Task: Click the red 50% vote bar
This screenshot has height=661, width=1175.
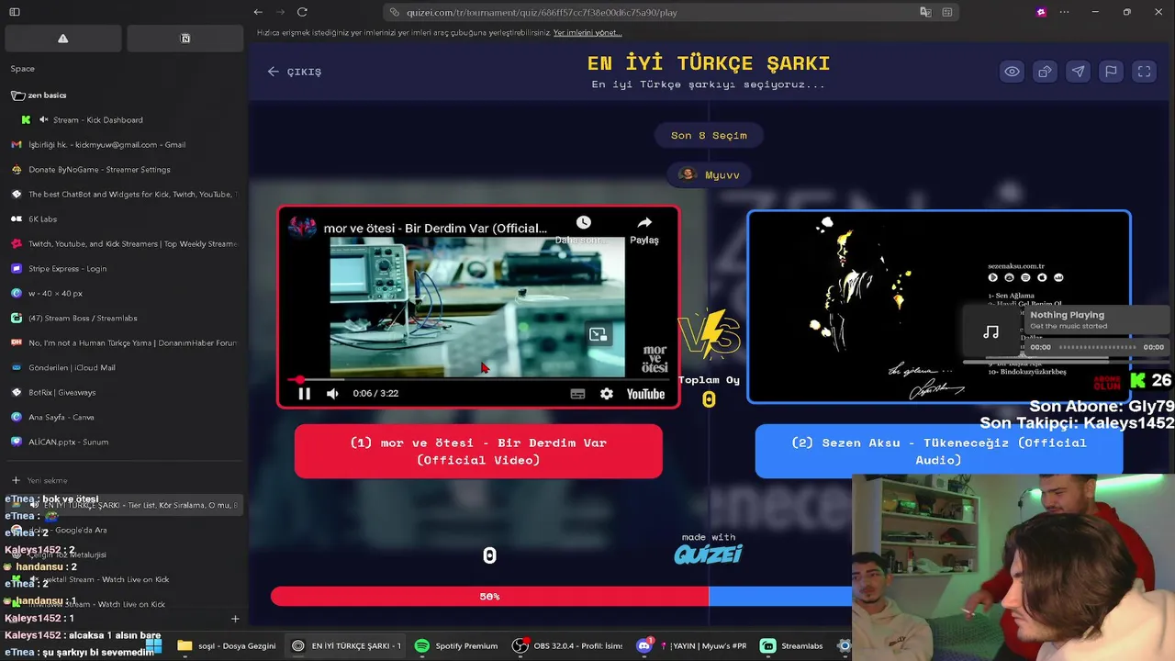Action: (489, 597)
